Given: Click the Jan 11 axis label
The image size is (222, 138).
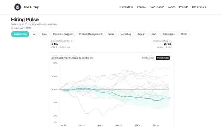Looking at the screenshot, I should coord(63,125).
